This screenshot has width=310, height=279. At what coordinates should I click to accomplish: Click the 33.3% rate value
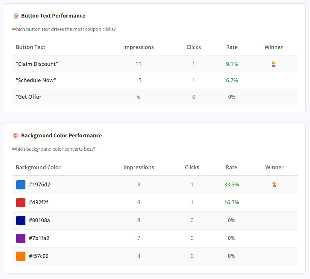coord(231,184)
